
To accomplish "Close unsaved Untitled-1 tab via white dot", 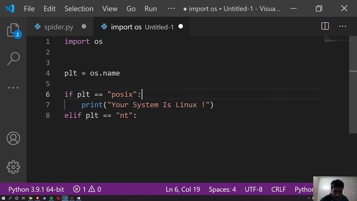I will [181, 26].
